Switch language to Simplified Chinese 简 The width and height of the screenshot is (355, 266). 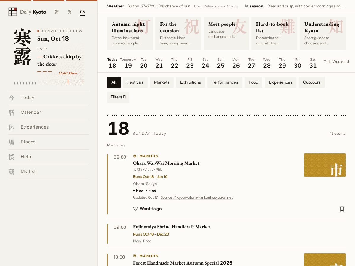[57, 12]
